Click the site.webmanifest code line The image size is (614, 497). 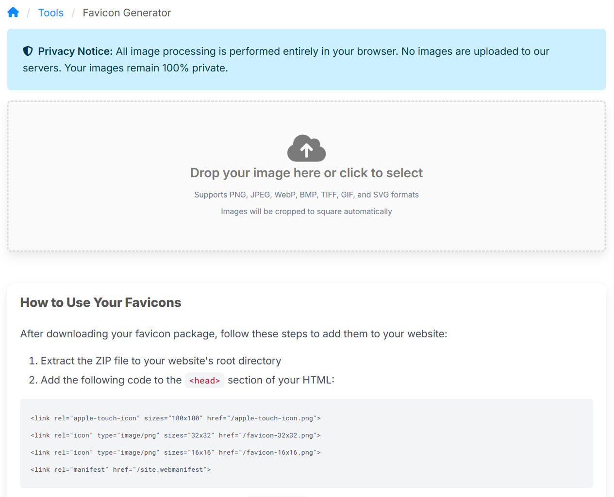(120, 469)
